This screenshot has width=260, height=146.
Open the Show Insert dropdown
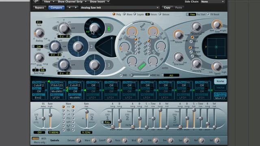[99, 2]
